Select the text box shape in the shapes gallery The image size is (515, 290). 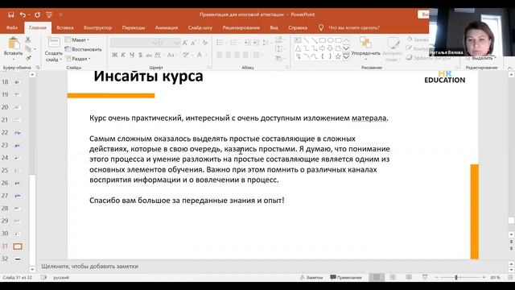point(299,40)
